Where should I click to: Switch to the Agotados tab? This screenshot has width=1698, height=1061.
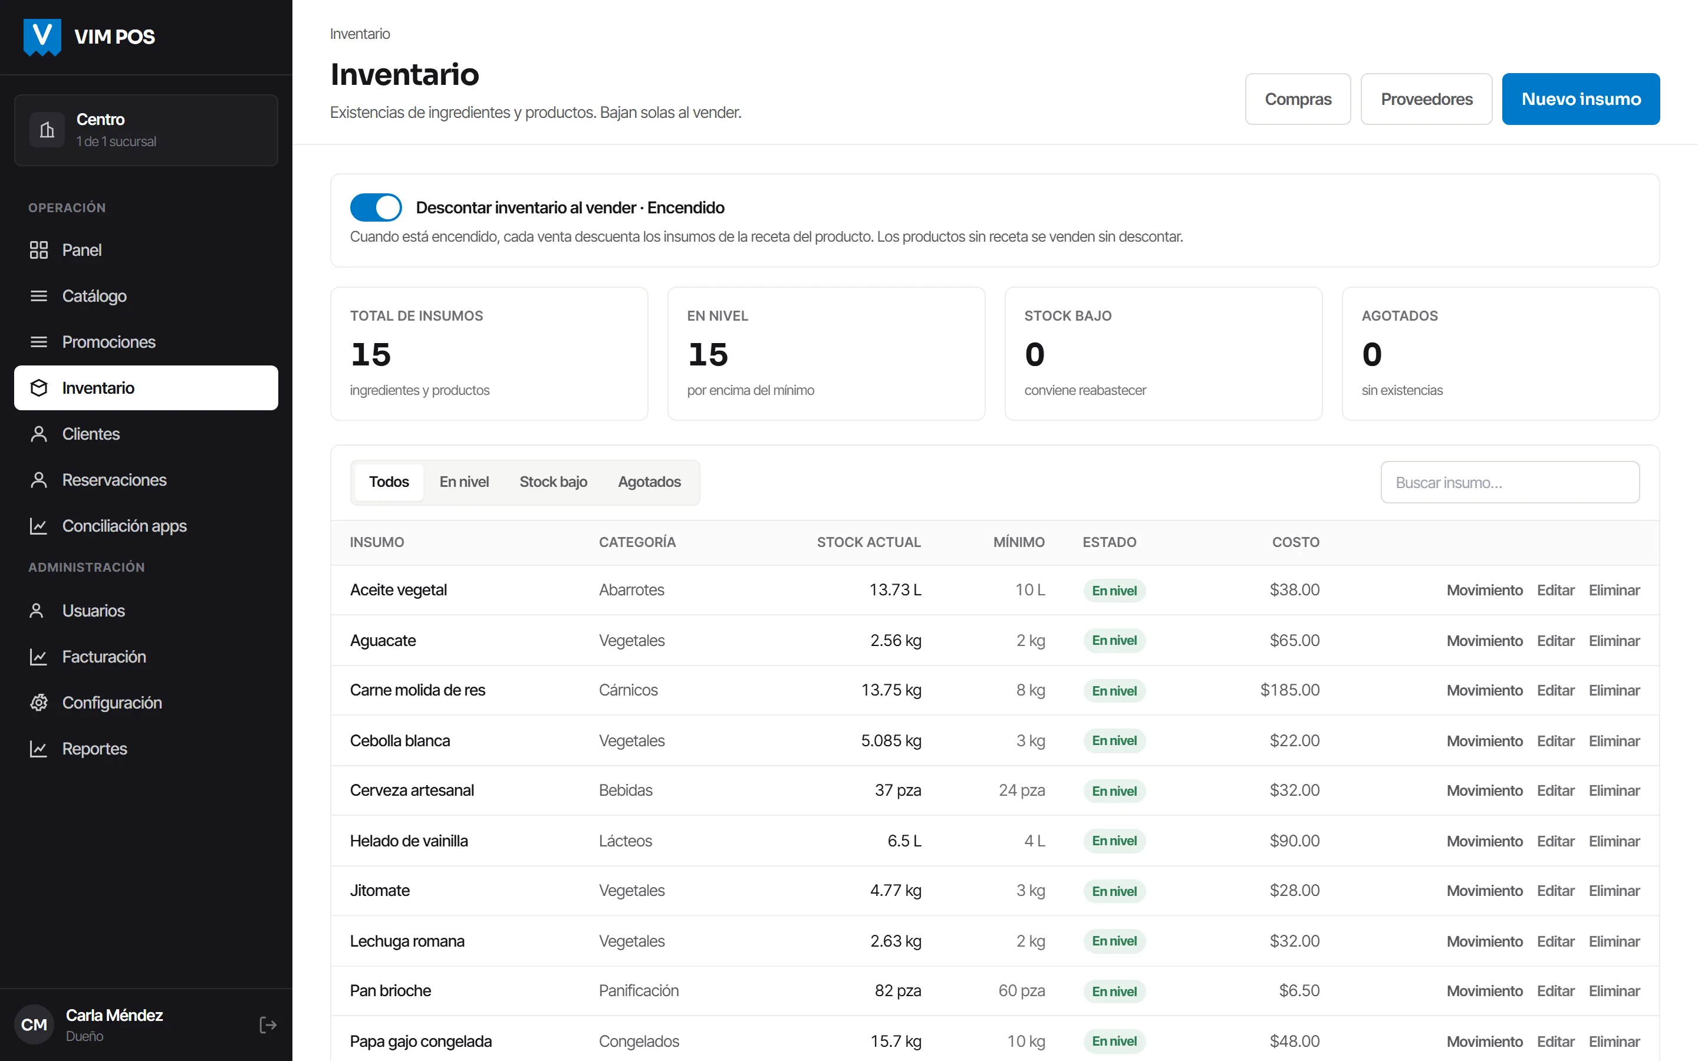pyautogui.click(x=649, y=482)
